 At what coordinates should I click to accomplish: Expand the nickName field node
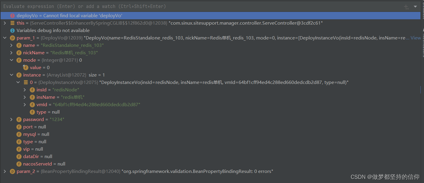tap(11, 53)
